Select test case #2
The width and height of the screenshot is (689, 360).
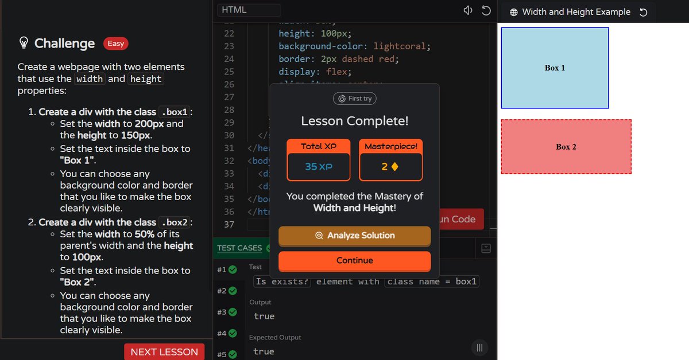(227, 291)
